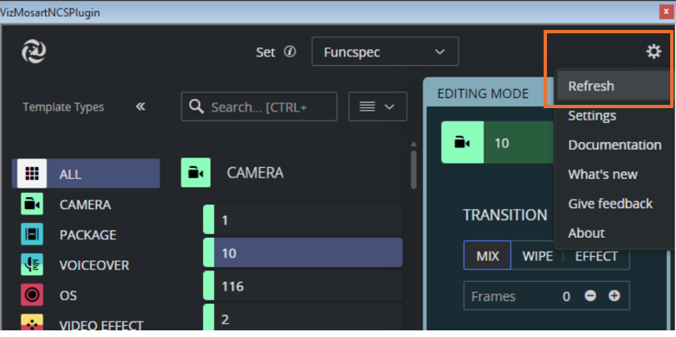This screenshot has height=337, width=676.
Task: Select the MIX transition
Action: click(x=487, y=255)
